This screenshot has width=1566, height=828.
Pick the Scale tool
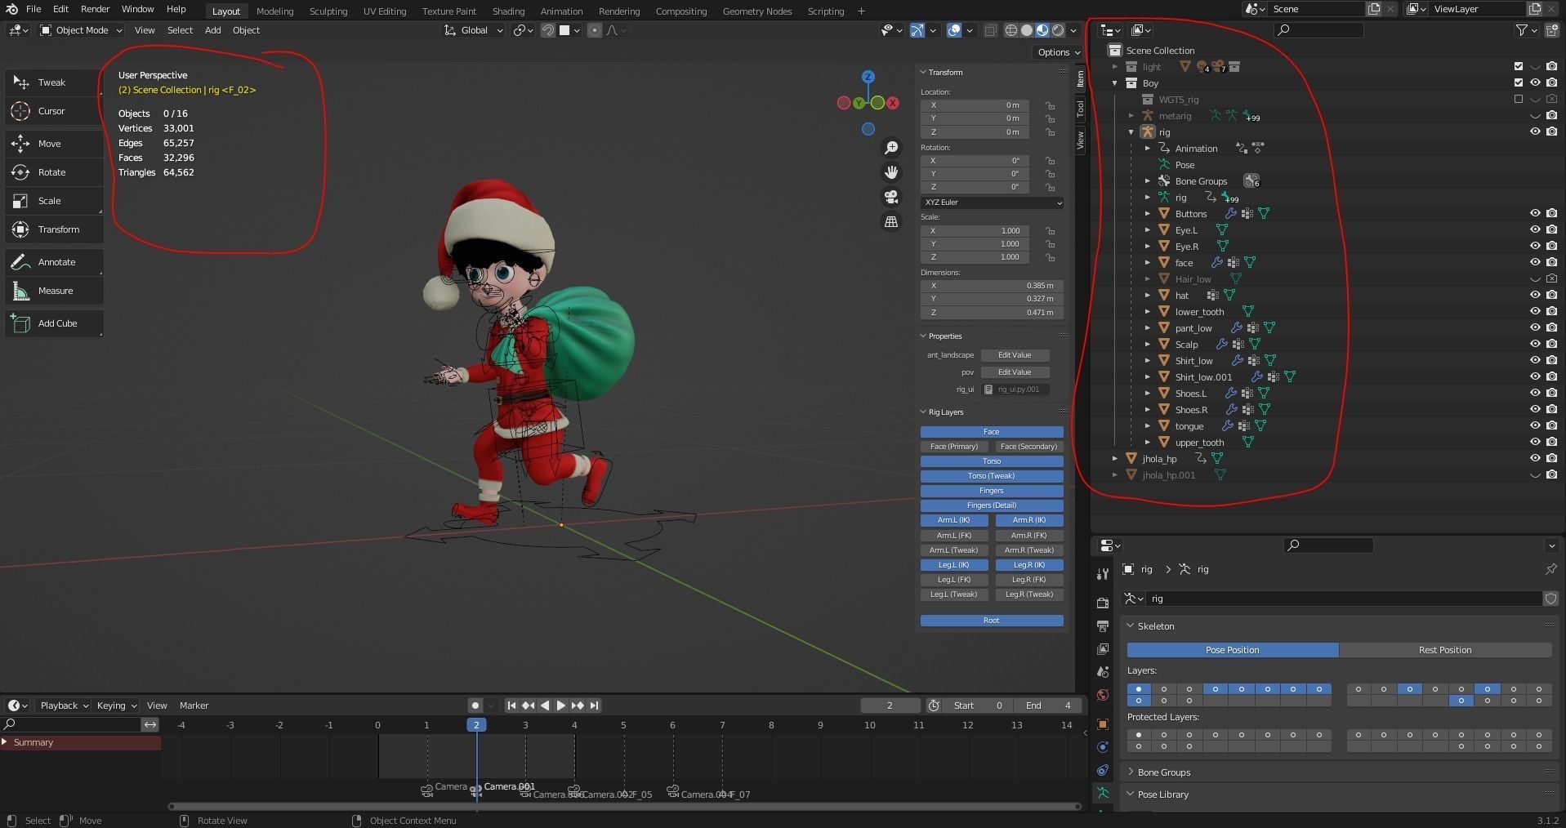54,201
